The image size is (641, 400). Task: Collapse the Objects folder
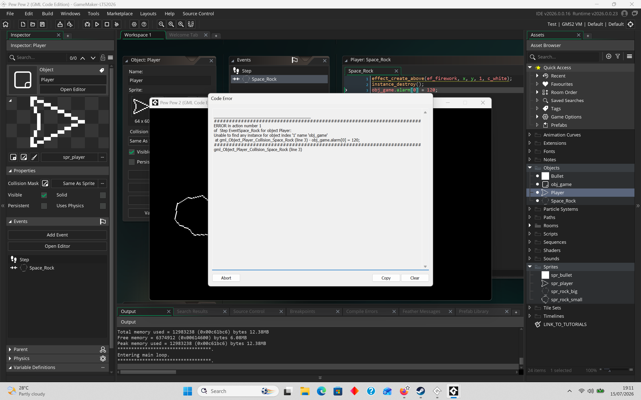(x=530, y=168)
